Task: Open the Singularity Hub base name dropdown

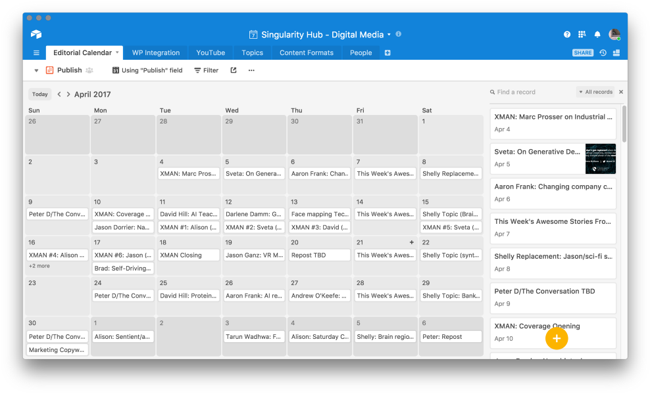Action: [390, 33]
